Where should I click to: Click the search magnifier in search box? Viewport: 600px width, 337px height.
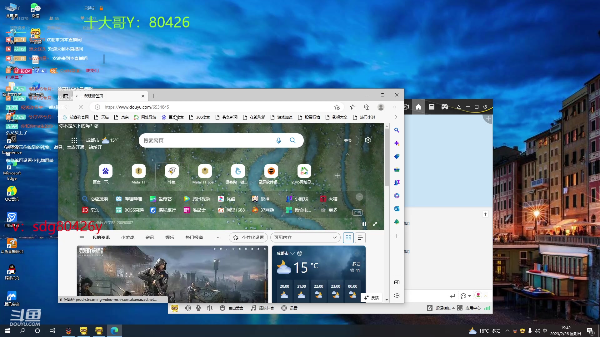point(292,140)
